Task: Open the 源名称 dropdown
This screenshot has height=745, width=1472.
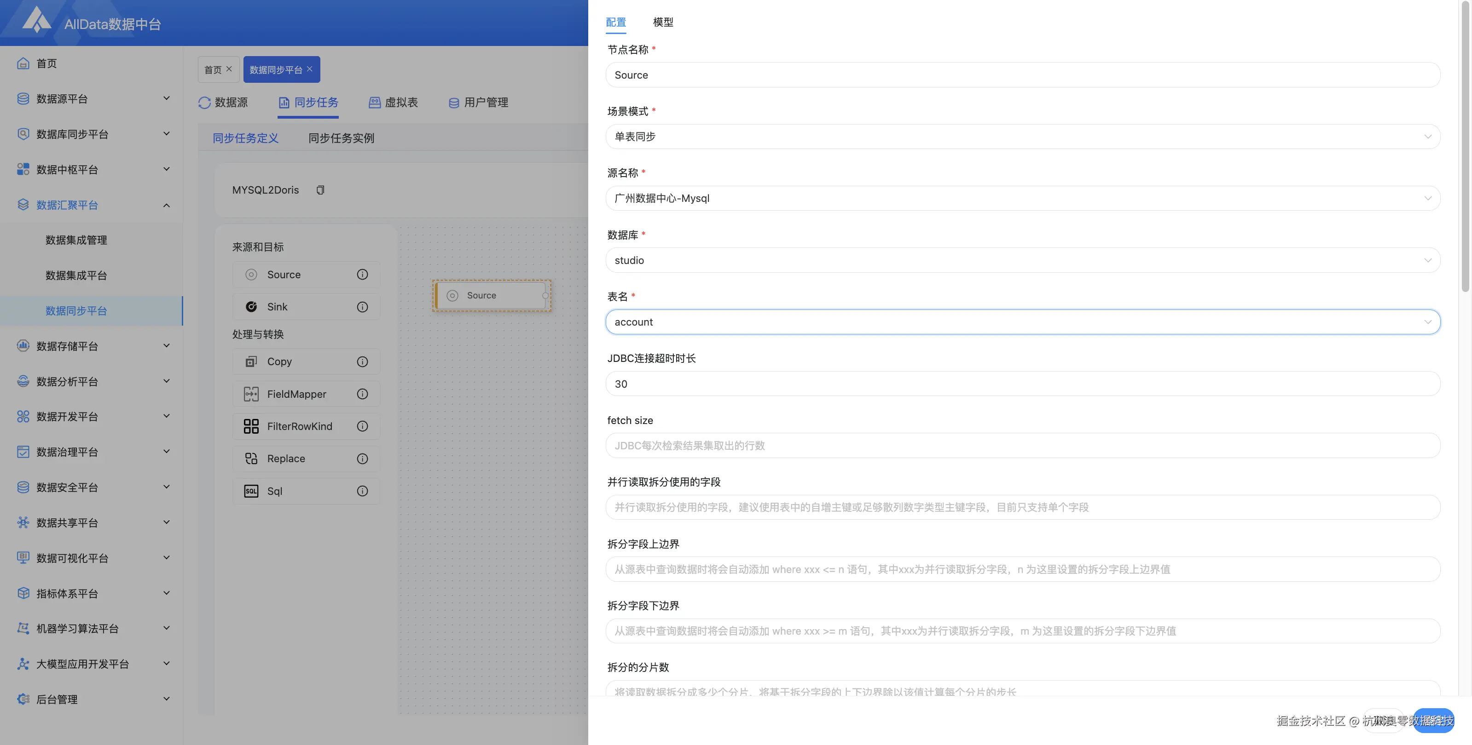Action: point(1022,198)
